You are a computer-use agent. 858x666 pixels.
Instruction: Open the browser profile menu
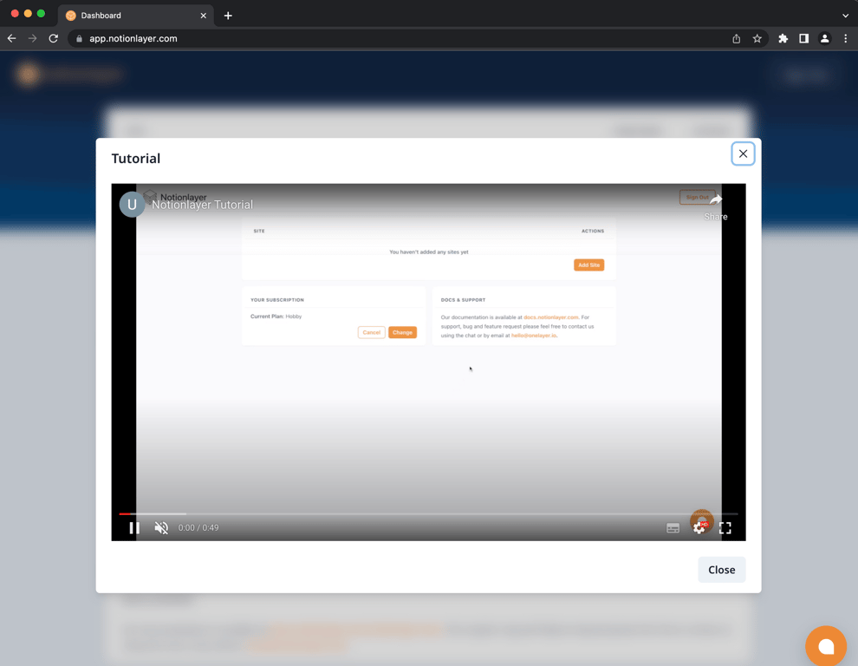(824, 38)
